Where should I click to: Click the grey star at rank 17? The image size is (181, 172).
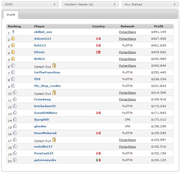(15, 140)
